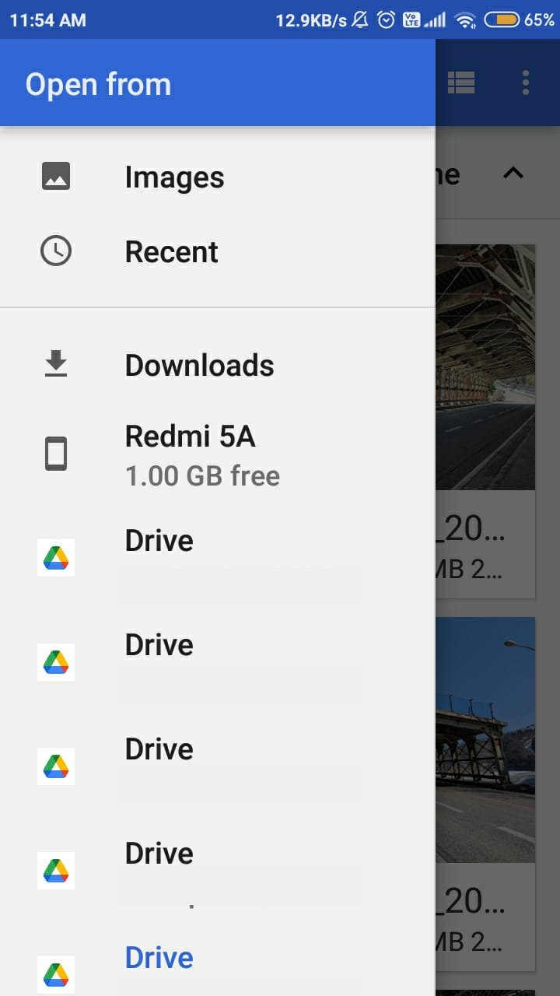This screenshot has width=560, height=996.
Task: Tap the Recent clock icon
Action: 56,251
